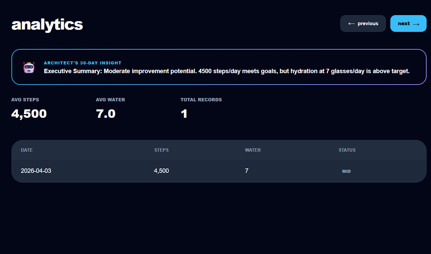The width and height of the screenshot is (431, 254).
Task: Go to the previous page
Action: point(363,23)
